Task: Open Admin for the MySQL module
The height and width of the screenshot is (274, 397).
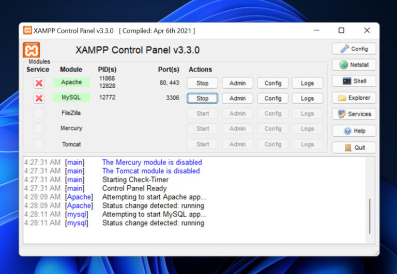Action: (x=237, y=98)
